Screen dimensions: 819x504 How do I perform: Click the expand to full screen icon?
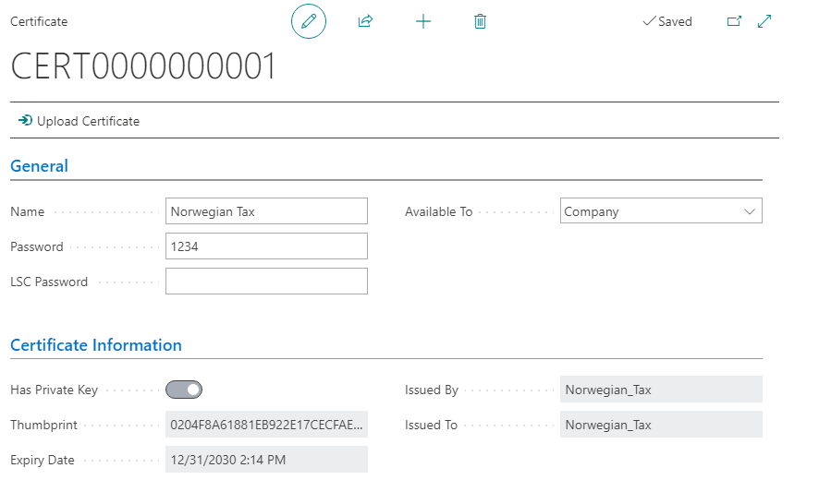click(x=764, y=21)
